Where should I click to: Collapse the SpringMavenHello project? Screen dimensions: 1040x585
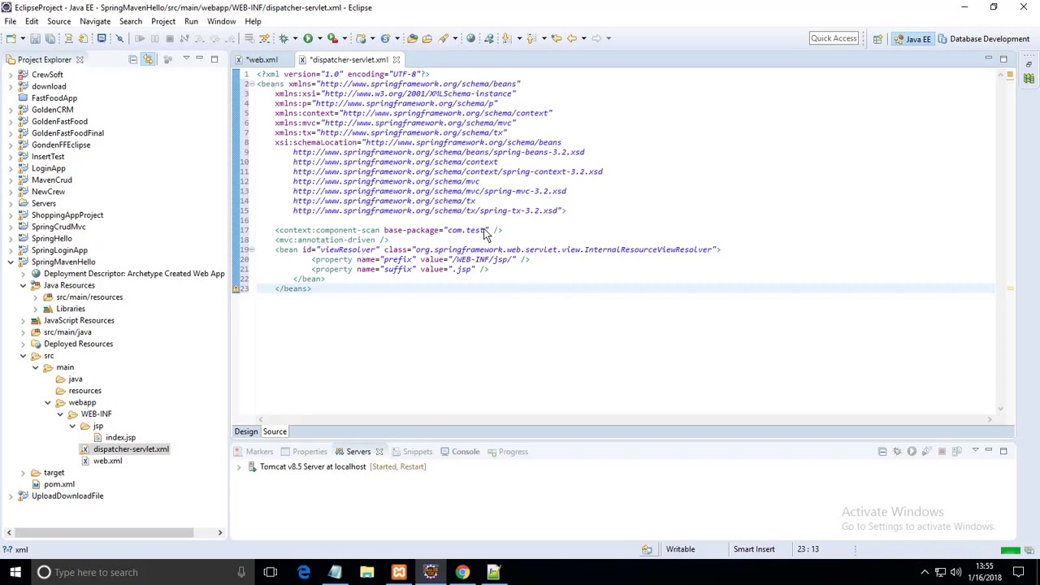click(11, 262)
